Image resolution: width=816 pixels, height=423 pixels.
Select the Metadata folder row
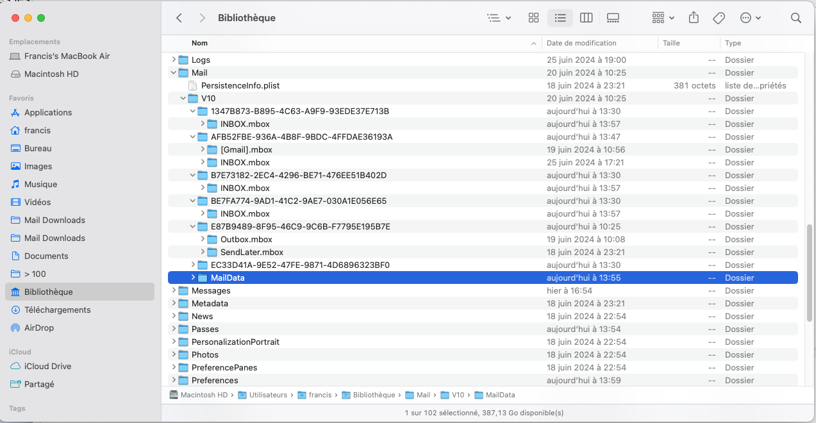click(483, 303)
